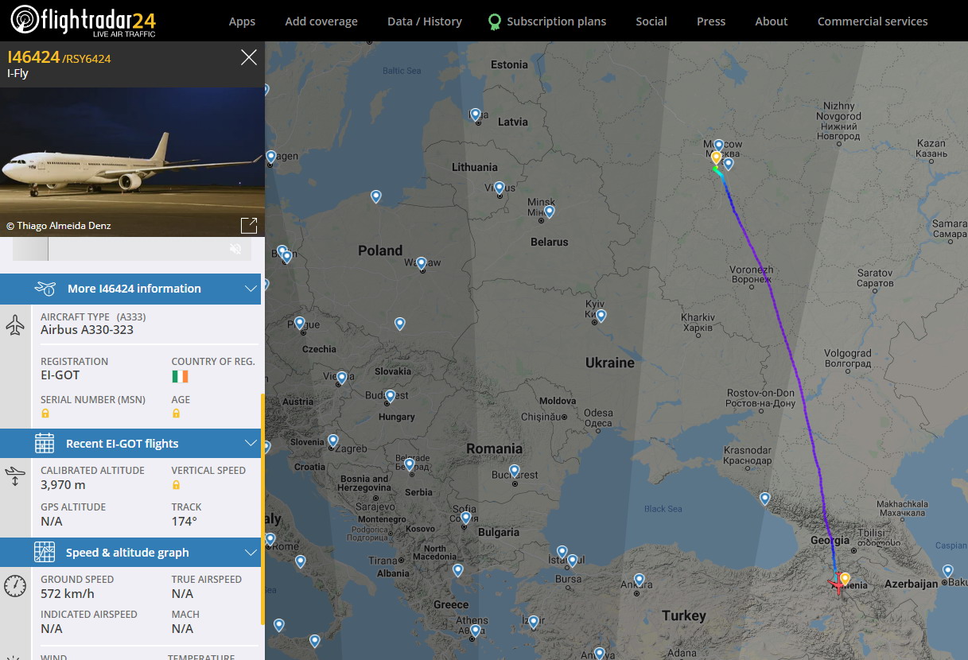Viewport: 968px width, 660px height.
Task: Open the Data / History menu
Action: pyautogui.click(x=424, y=21)
